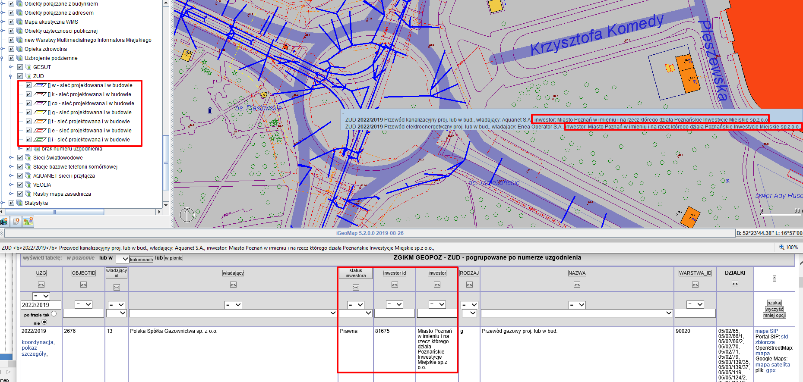
Task: Uncheck the GESUT layer checkbox
Action: (20, 67)
